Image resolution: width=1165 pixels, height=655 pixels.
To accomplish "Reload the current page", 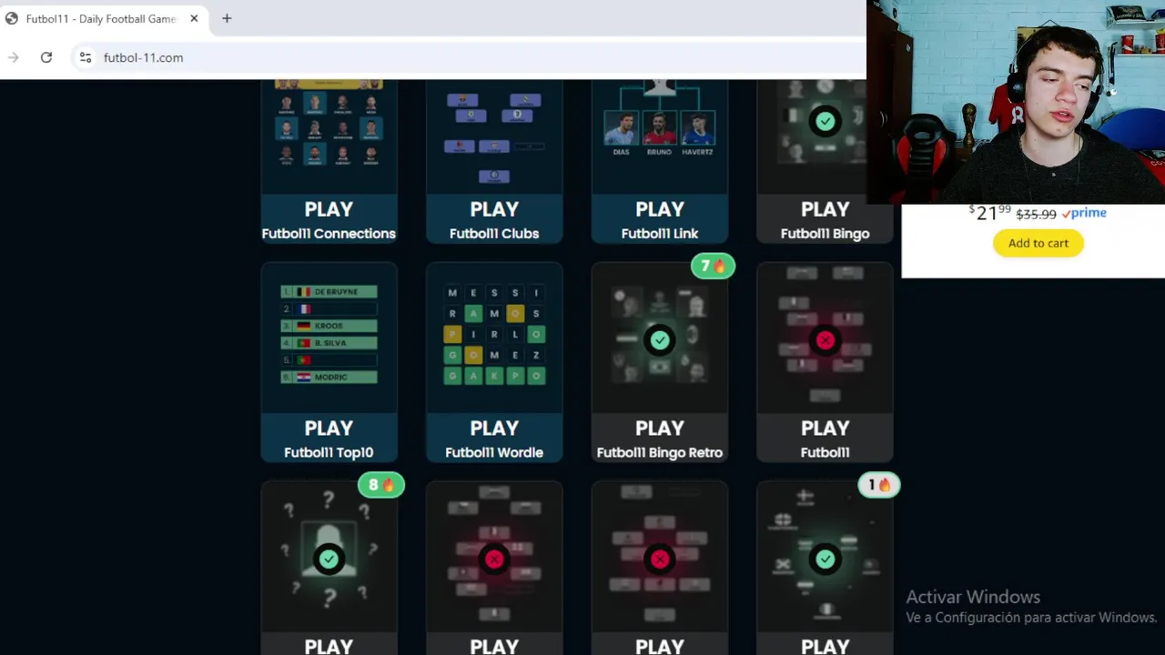I will coord(46,57).
